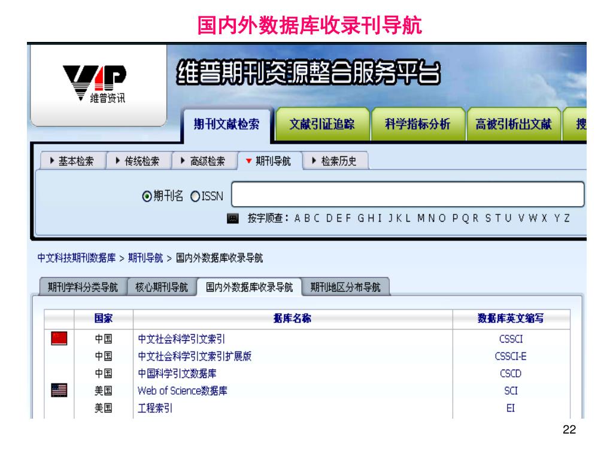This screenshot has height=460, width=613.
Task: Click 中国 in the CSCD row
Action: (104, 373)
